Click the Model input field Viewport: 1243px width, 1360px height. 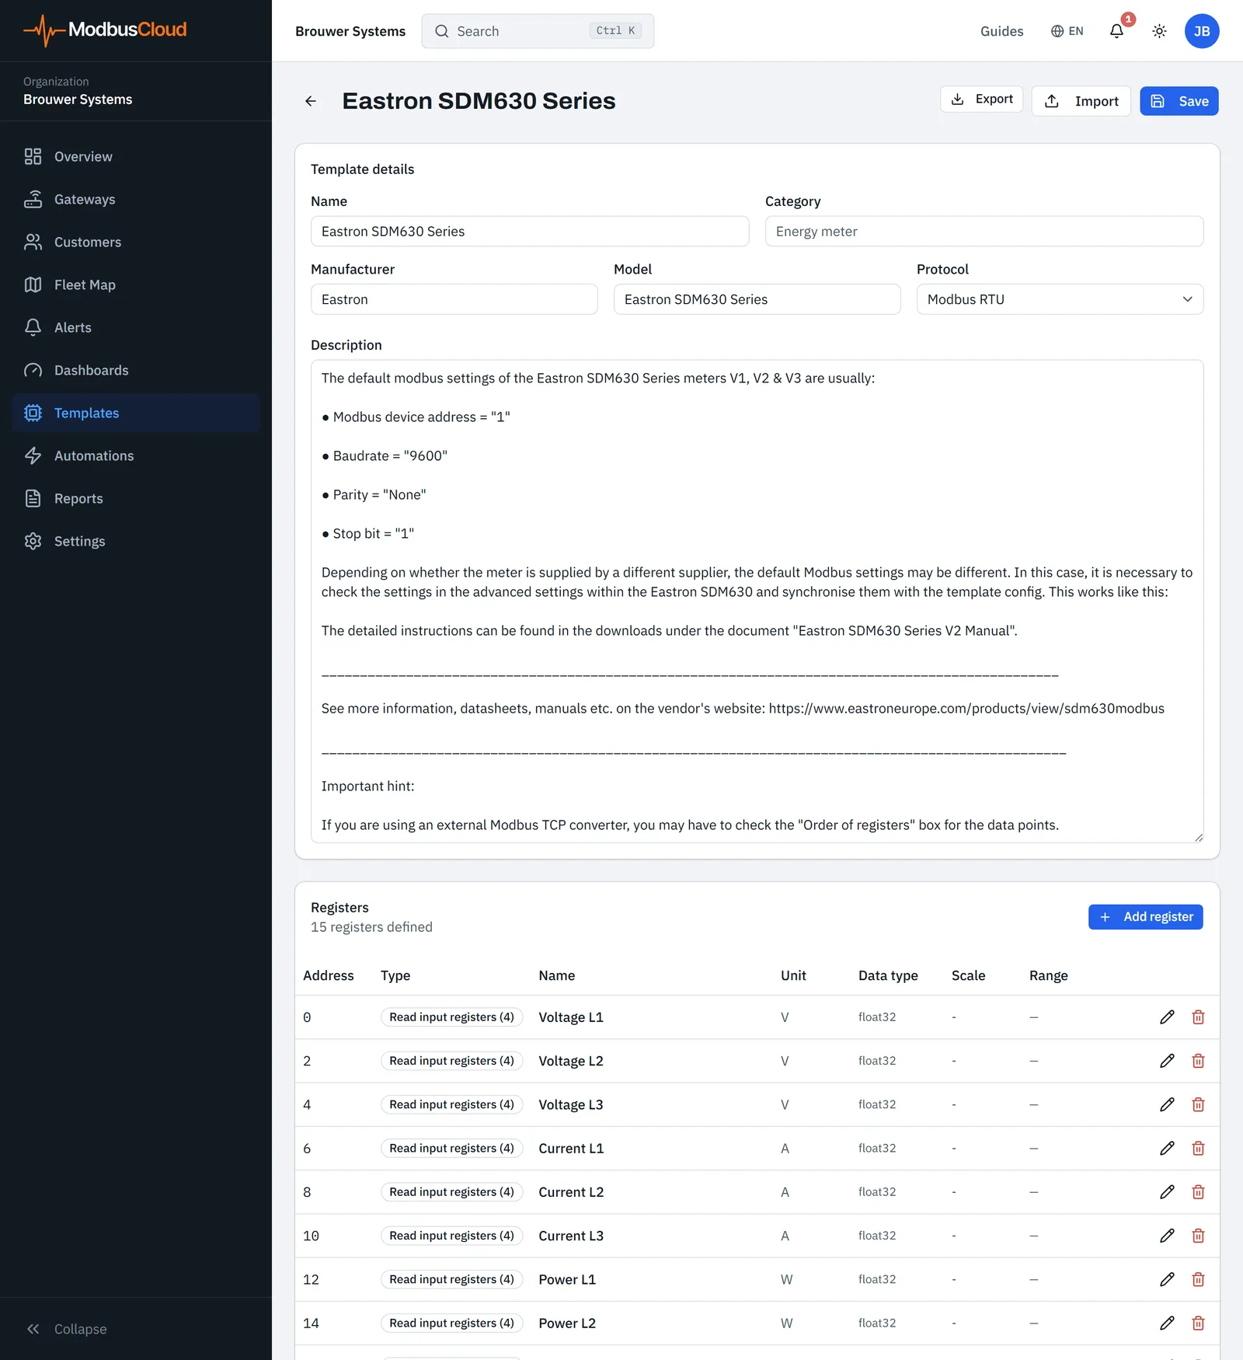click(757, 299)
